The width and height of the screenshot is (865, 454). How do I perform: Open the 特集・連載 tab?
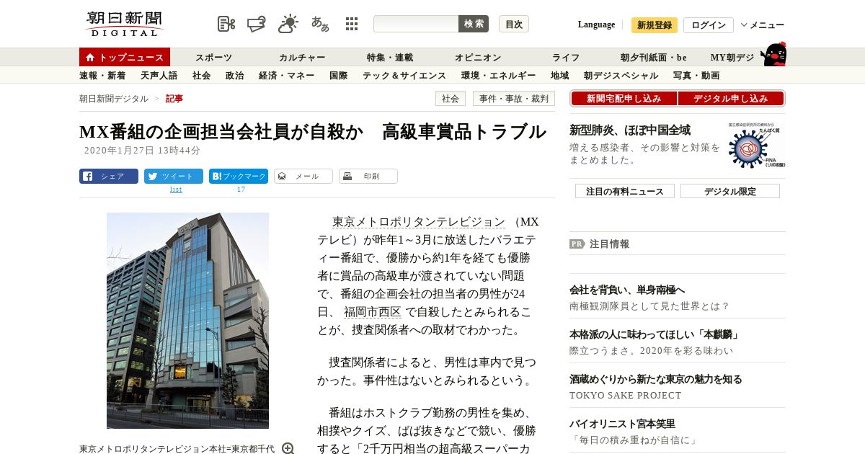(390, 57)
